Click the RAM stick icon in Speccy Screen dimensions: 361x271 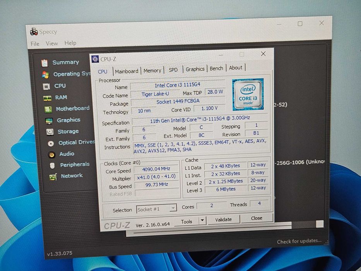pos(47,98)
